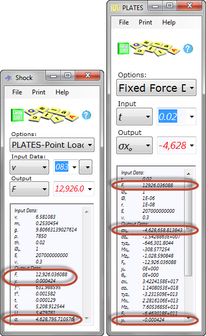Open the 0.02 value dropdown arrow in PLATES
The image size is (206, 336).
[192, 117]
